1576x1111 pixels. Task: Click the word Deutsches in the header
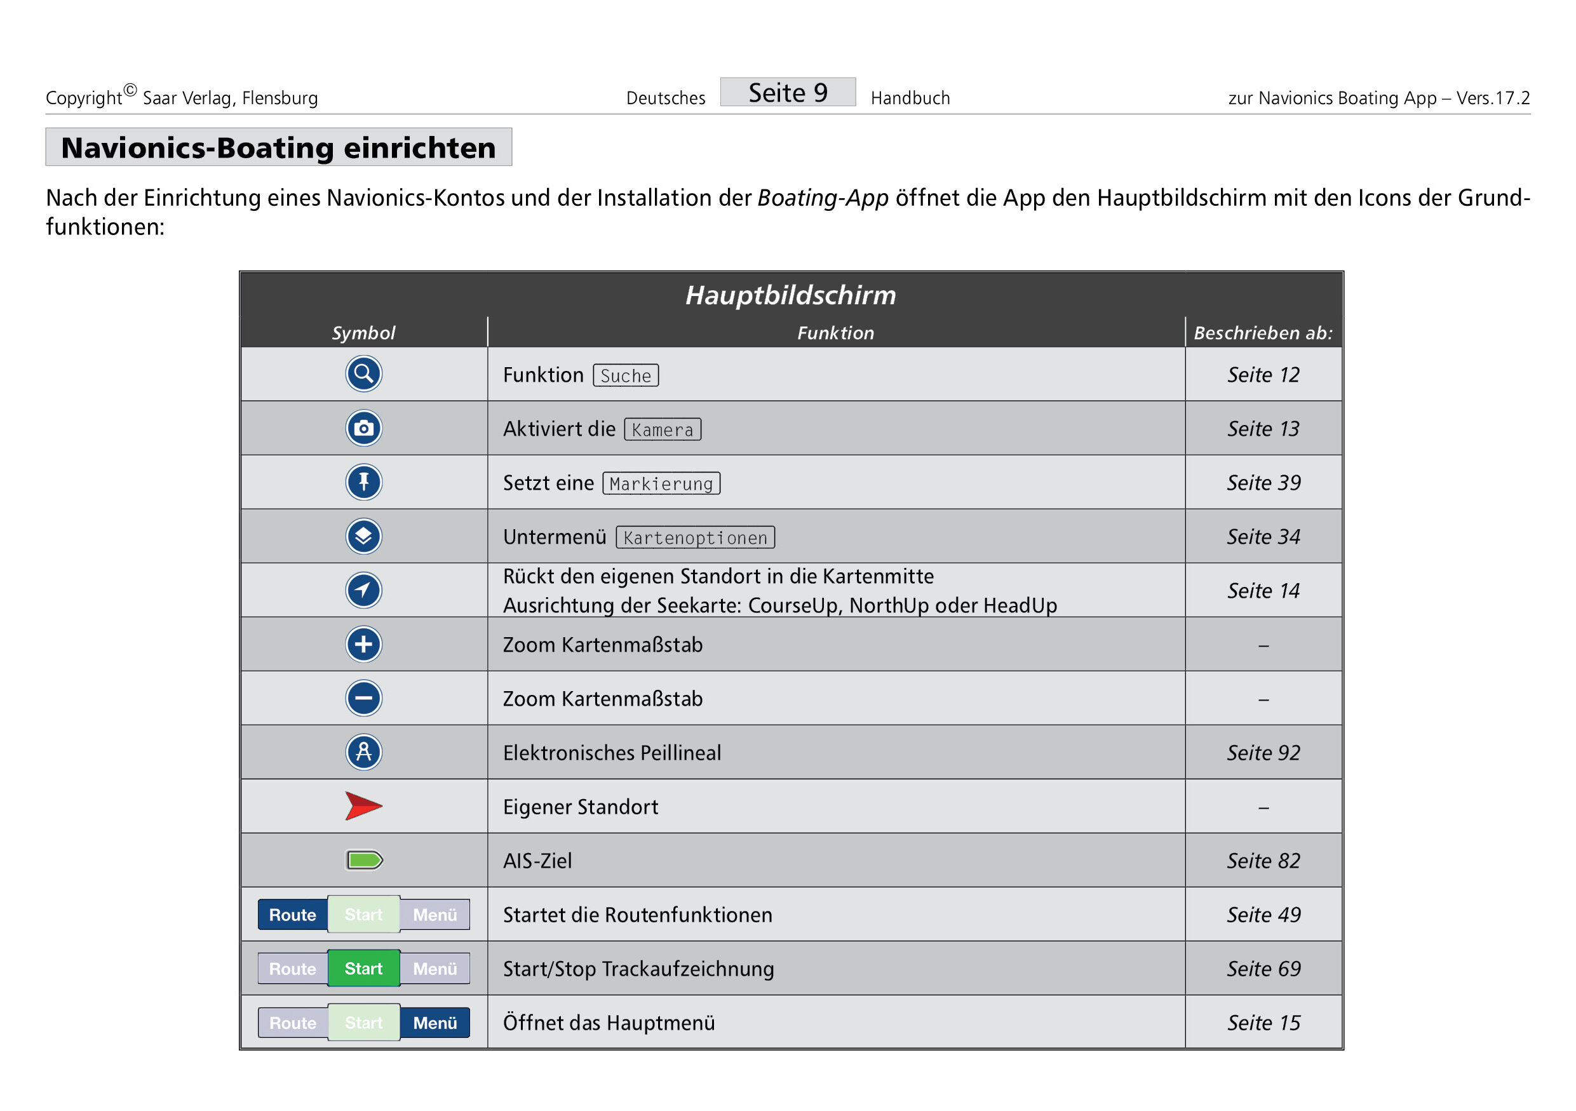point(666,98)
